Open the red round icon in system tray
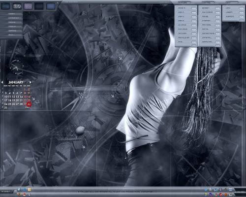 click(220, 195)
